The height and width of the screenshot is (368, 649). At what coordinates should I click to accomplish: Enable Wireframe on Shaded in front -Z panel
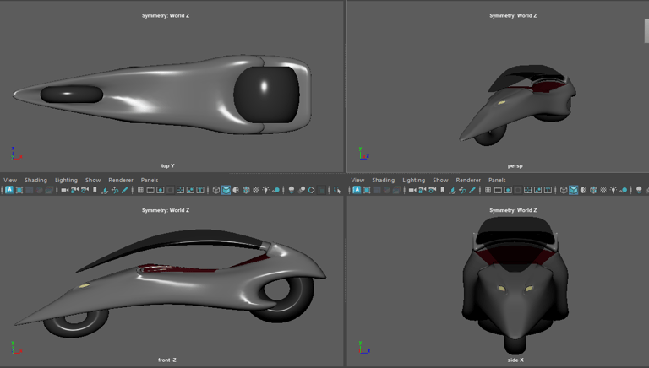(x=246, y=190)
